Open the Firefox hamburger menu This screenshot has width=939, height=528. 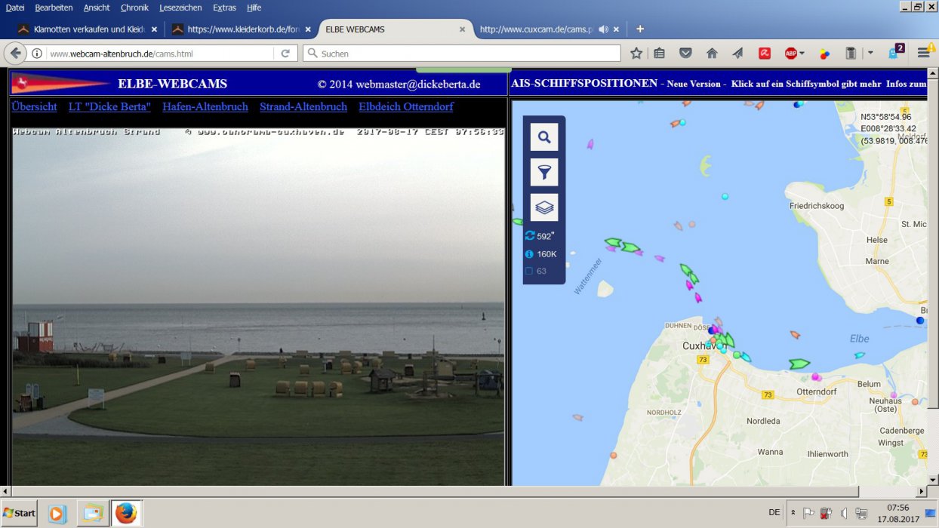pyautogui.click(x=923, y=54)
